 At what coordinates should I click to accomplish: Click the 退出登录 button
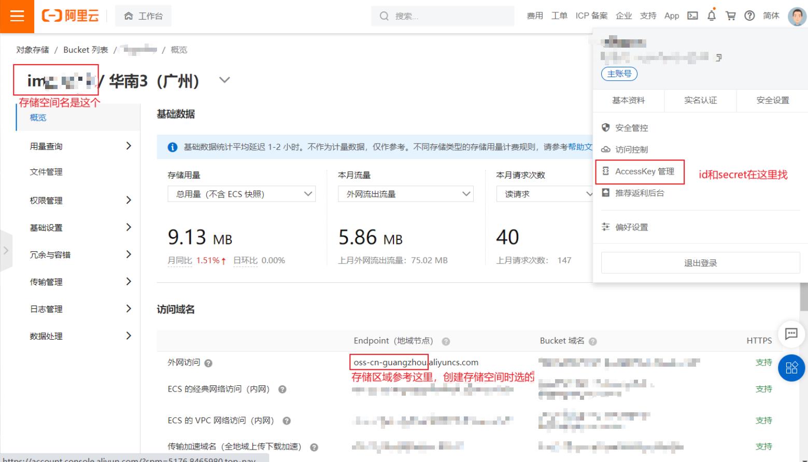click(701, 263)
